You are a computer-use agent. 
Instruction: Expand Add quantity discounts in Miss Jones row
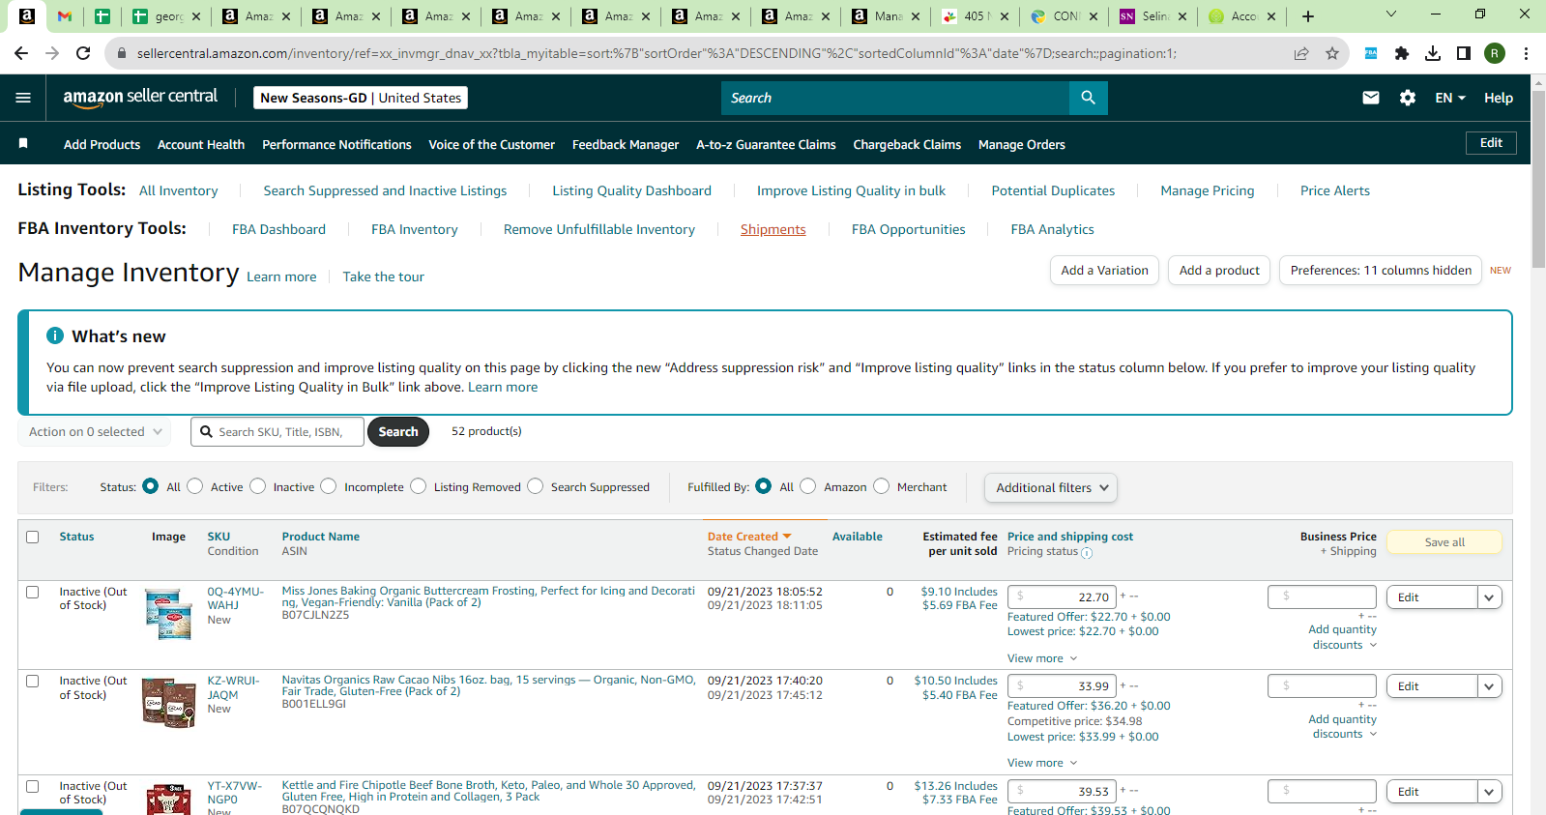point(1343,637)
